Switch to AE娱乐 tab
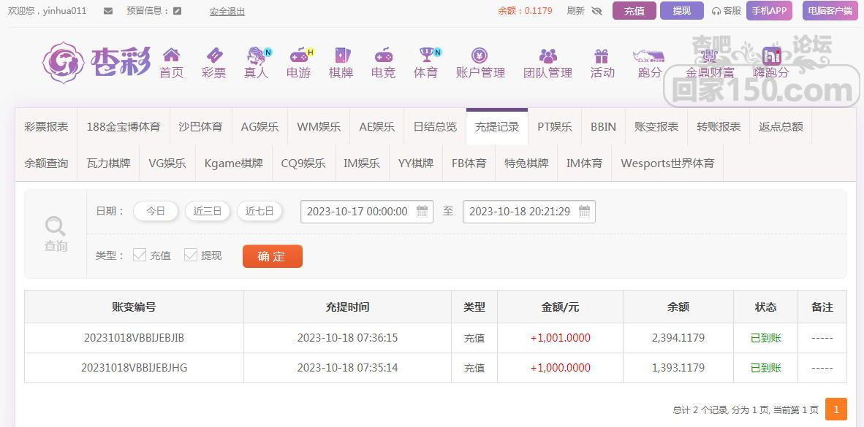Image resolution: width=864 pixels, height=427 pixels. coord(377,126)
